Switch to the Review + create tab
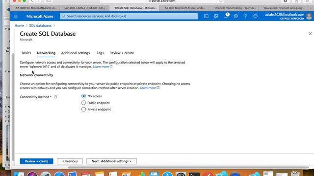This screenshot has width=314, height=176. (x=122, y=53)
